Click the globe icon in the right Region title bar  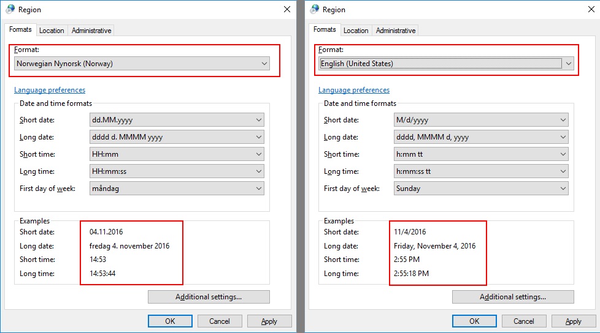[x=315, y=10]
